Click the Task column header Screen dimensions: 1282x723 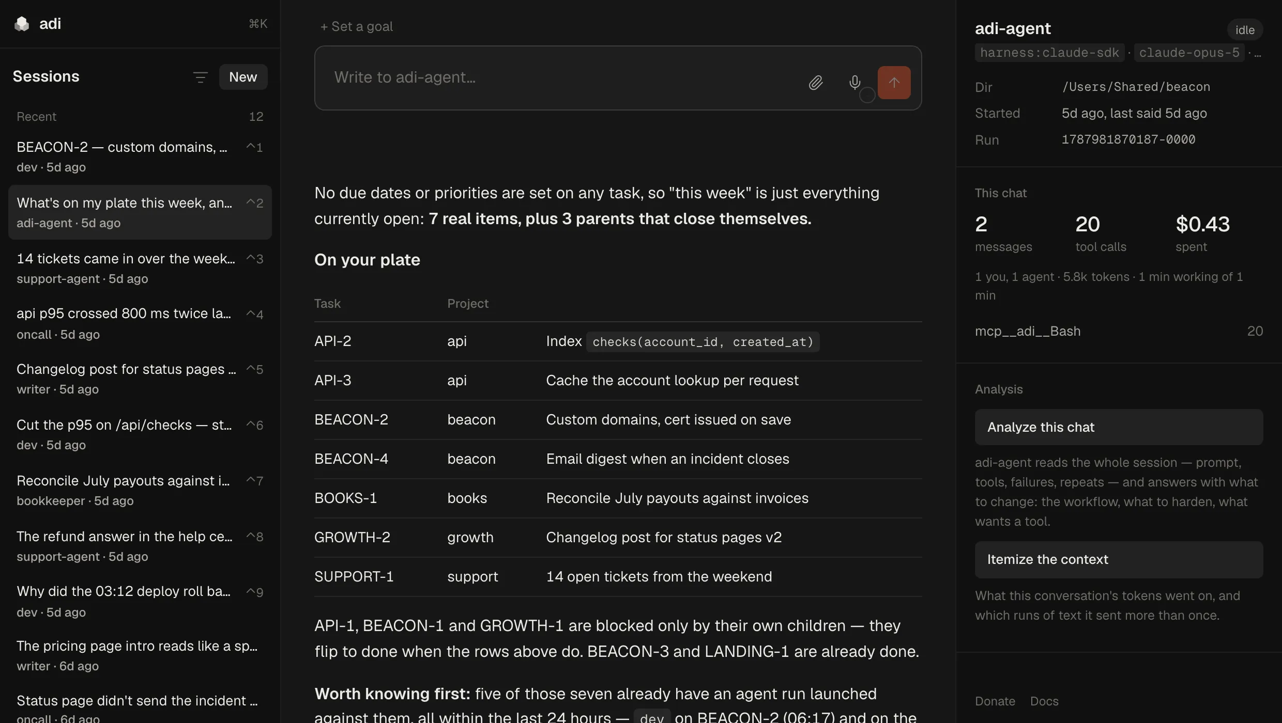click(x=327, y=304)
